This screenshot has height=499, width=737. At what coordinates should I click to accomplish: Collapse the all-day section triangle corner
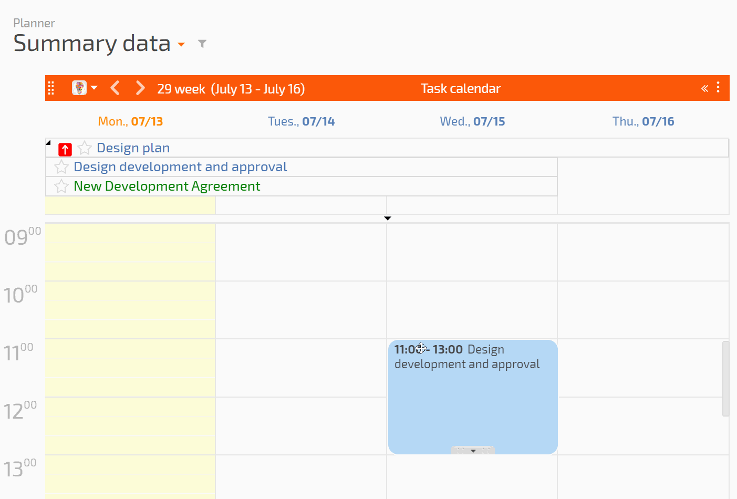[48, 142]
